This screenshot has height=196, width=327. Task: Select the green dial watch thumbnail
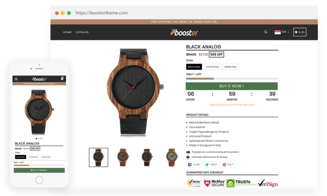[x=171, y=157]
